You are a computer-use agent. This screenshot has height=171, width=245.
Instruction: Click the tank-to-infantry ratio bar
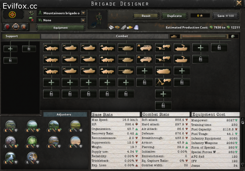coord(204,36)
